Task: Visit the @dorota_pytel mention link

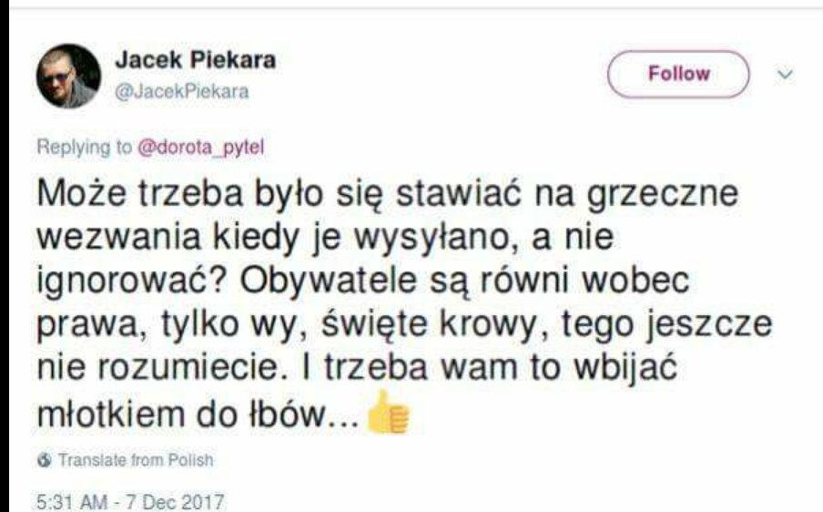Action: pos(200,148)
